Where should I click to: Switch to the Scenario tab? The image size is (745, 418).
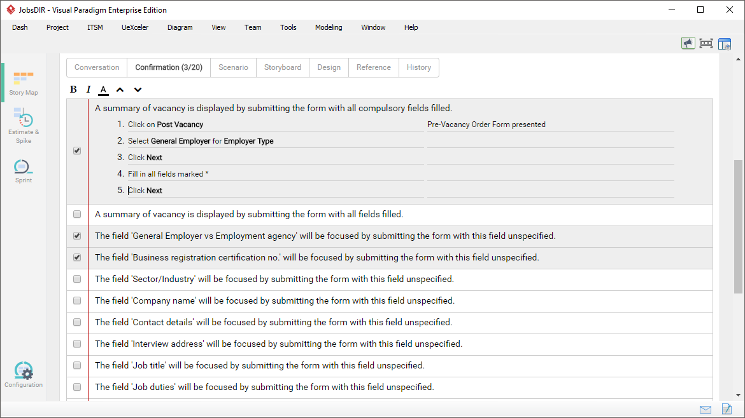(233, 67)
